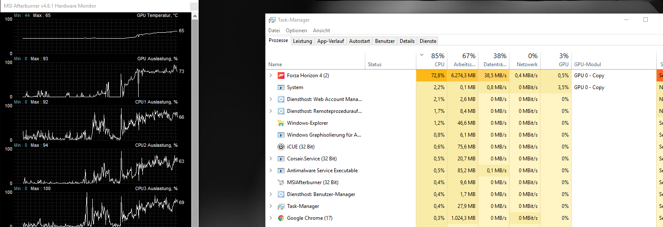Image resolution: width=663 pixels, height=227 pixels.
Task: Select the 1.024,3 MB Chrome memory cell
Action: pyautogui.click(x=463, y=218)
